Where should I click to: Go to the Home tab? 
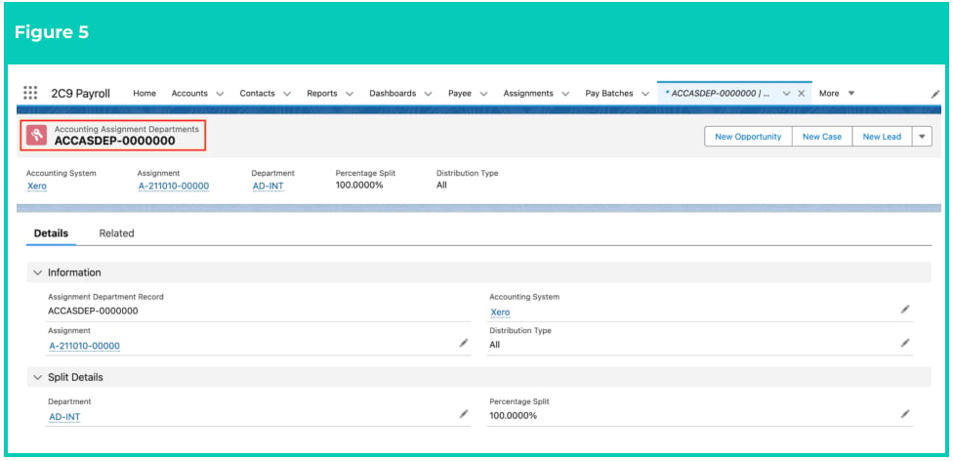click(145, 93)
